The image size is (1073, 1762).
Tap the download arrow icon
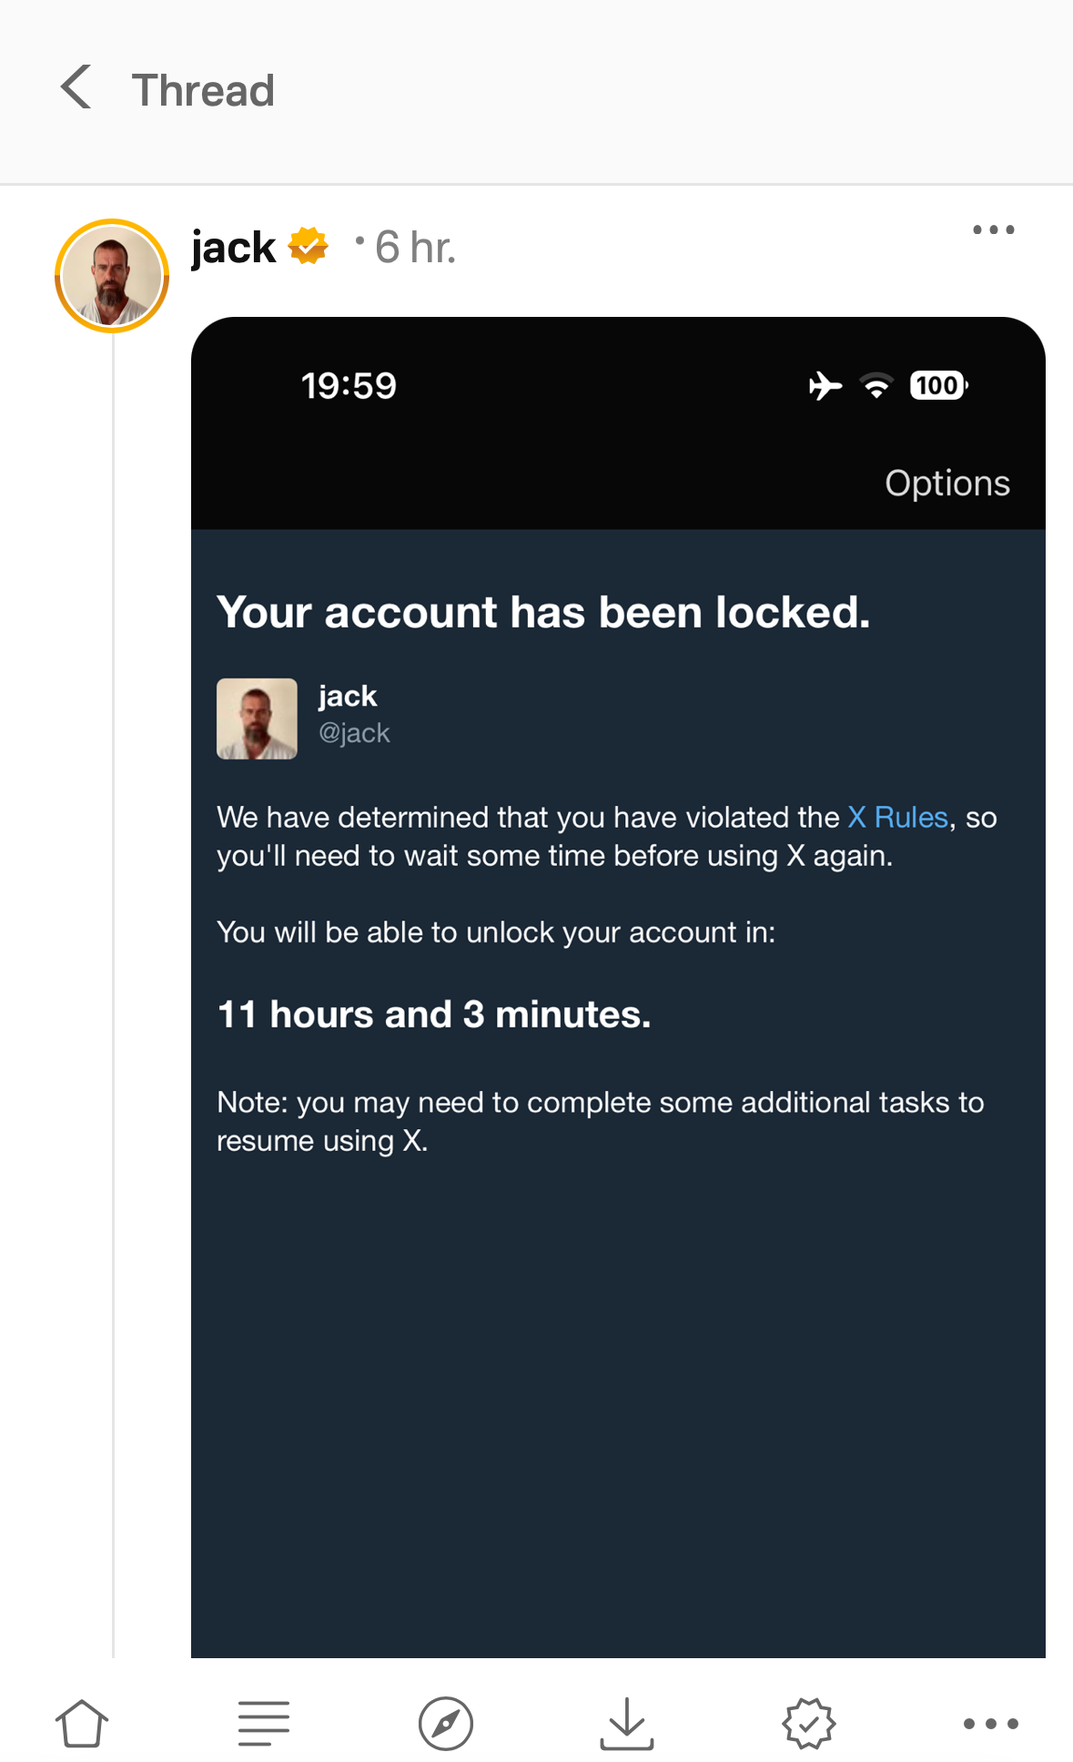pos(627,1723)
